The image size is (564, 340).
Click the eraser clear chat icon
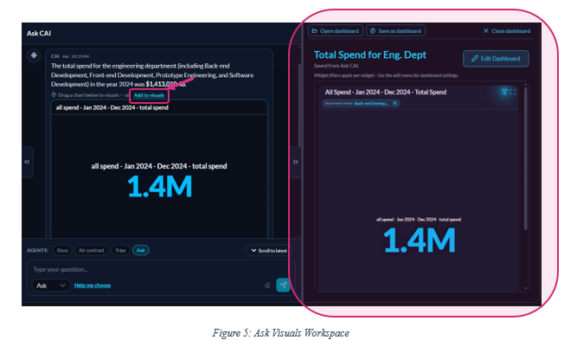click(x=267, y=285)
